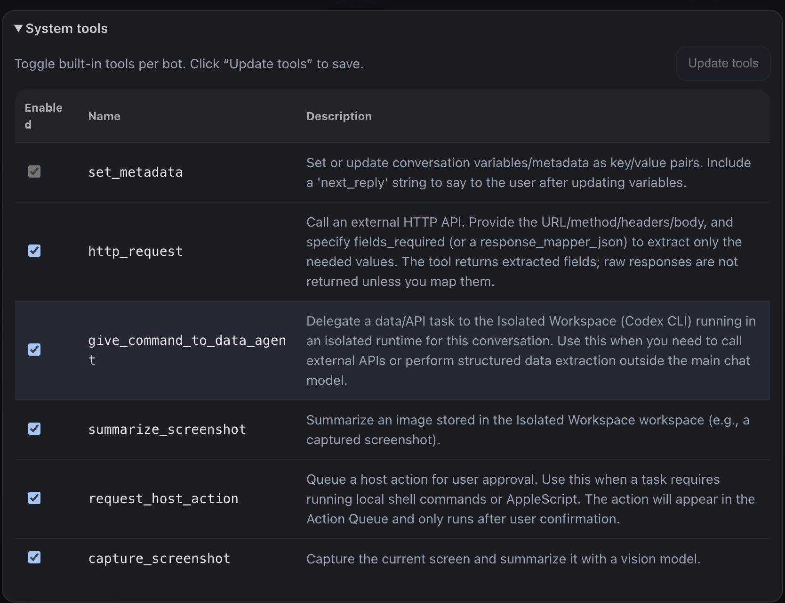The image size is (785, 603).
Task: Uncheck give_command_to_data_agent
Action: [34, 350]
